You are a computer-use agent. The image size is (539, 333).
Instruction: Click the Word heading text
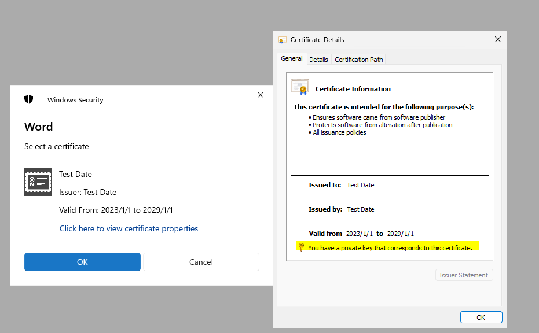point(38,127)
